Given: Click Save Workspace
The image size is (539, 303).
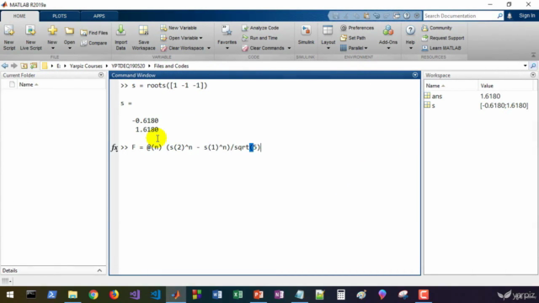Looking at the screenshot, I should tap(143, 38).
